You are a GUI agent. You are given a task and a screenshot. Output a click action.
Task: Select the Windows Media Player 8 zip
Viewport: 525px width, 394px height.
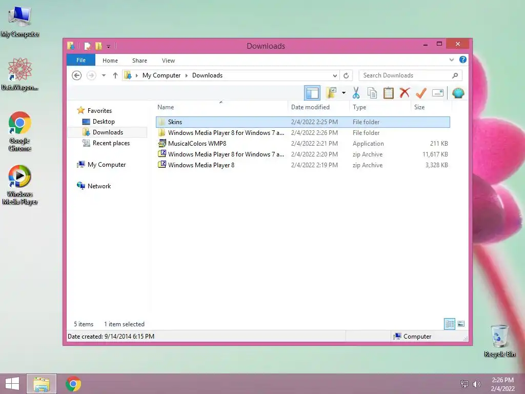[x=302, y=165]
